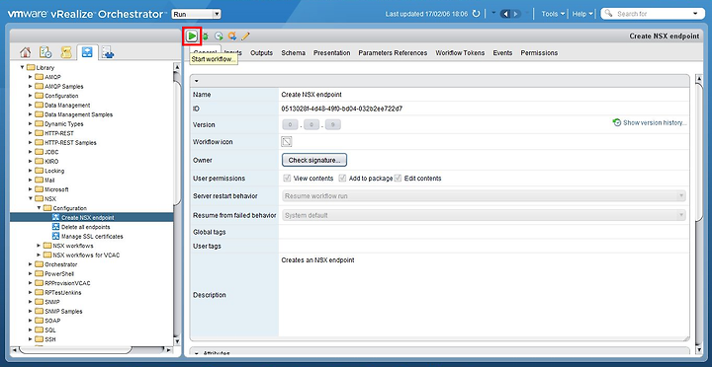This screenshot has height=367, width=712.
Task: Select the RPTestJenkins folder
Action: point(63,293)
